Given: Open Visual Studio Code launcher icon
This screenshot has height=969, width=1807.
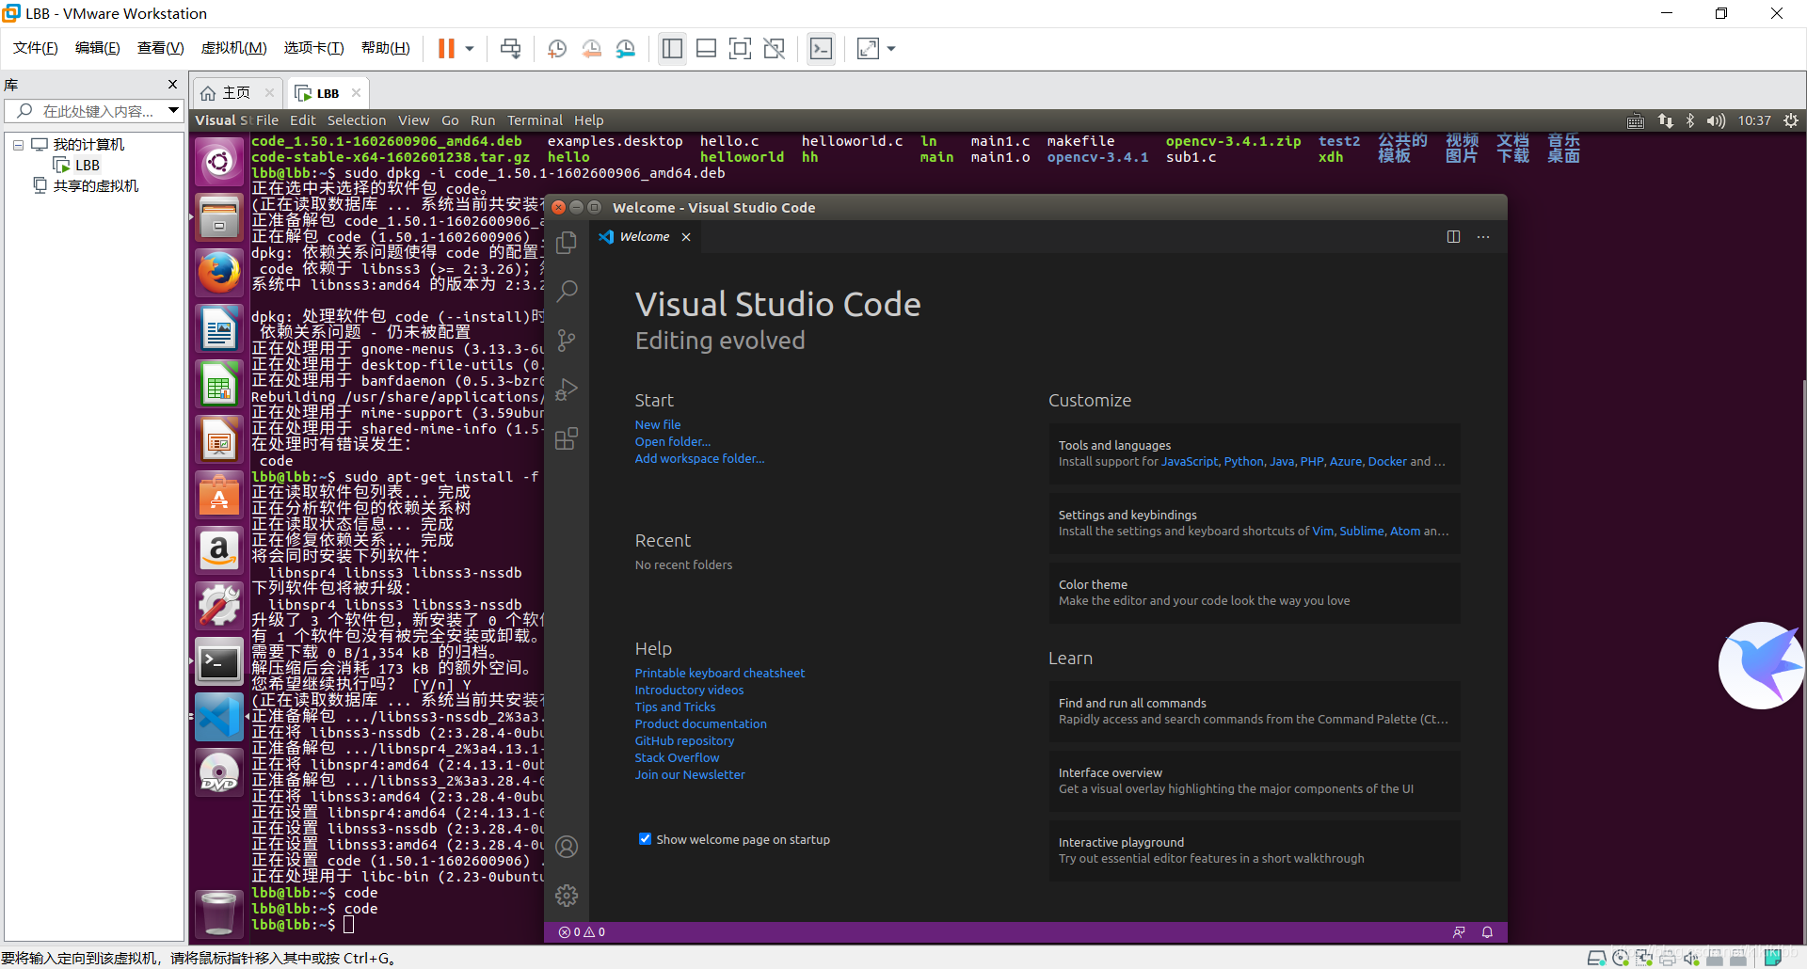Looking at the screenshot, I should pyautogui.click(x=219, y=718).
